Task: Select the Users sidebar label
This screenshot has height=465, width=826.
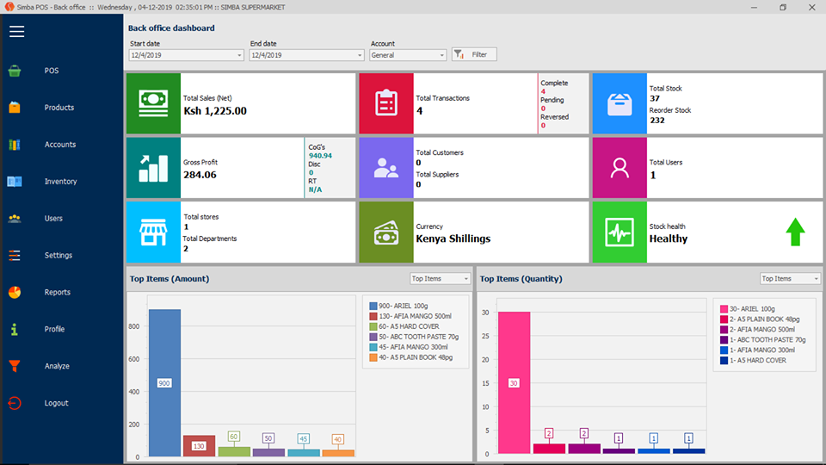Action: pyautogui.click(x=53, y=218)
